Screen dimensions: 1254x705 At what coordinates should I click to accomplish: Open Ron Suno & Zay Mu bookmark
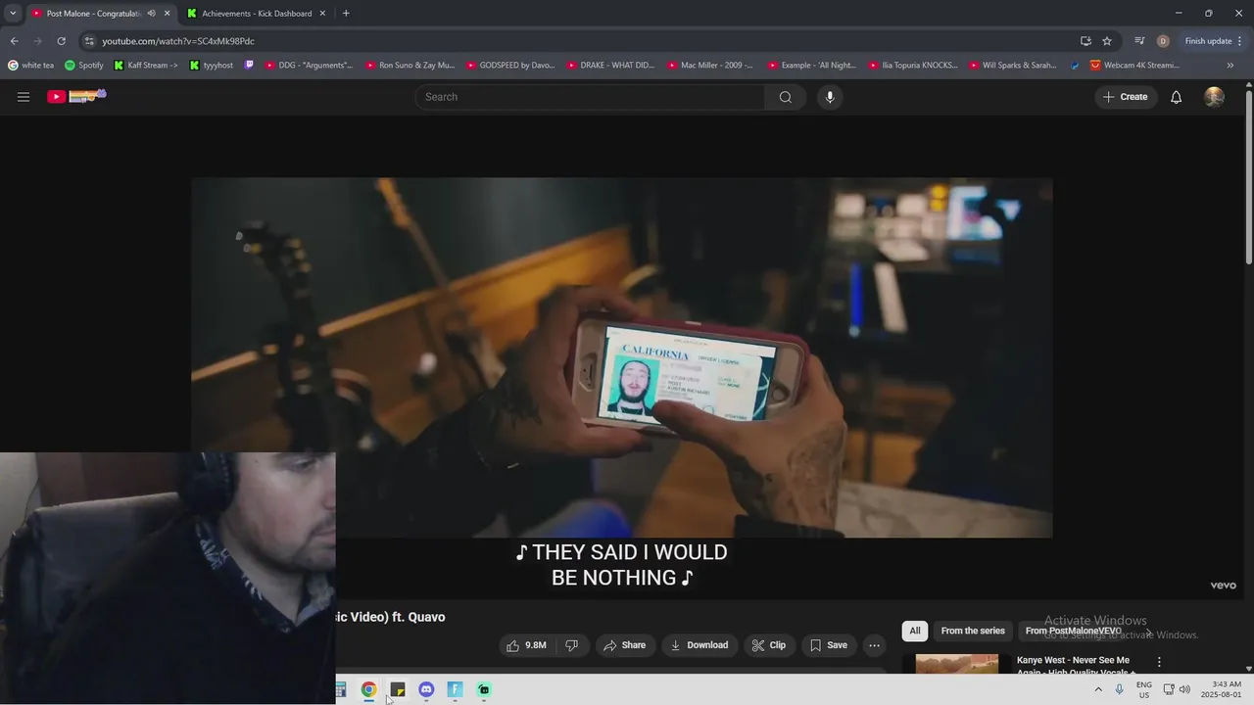(410, 66)
